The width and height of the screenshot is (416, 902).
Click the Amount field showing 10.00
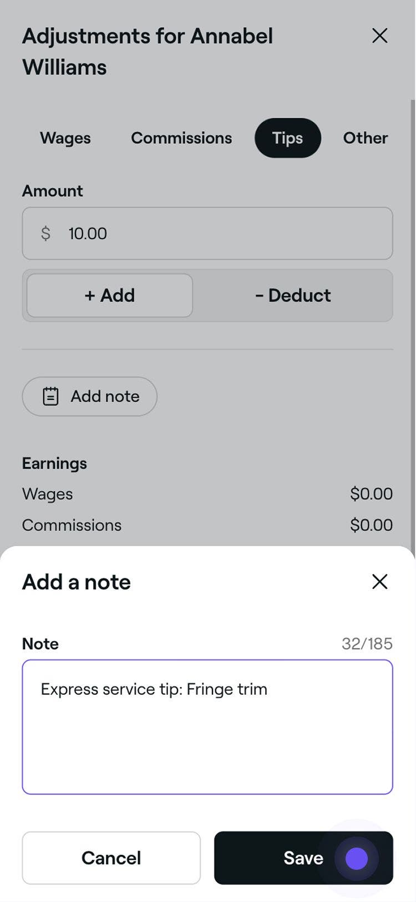[x=222, y=233]
